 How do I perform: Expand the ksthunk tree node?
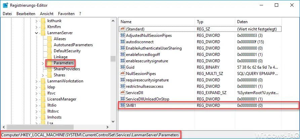click(x=37, y=21)
